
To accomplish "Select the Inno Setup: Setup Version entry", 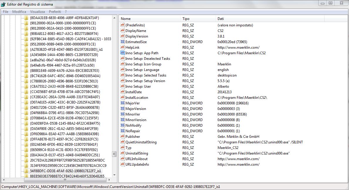I will point(145,81).
